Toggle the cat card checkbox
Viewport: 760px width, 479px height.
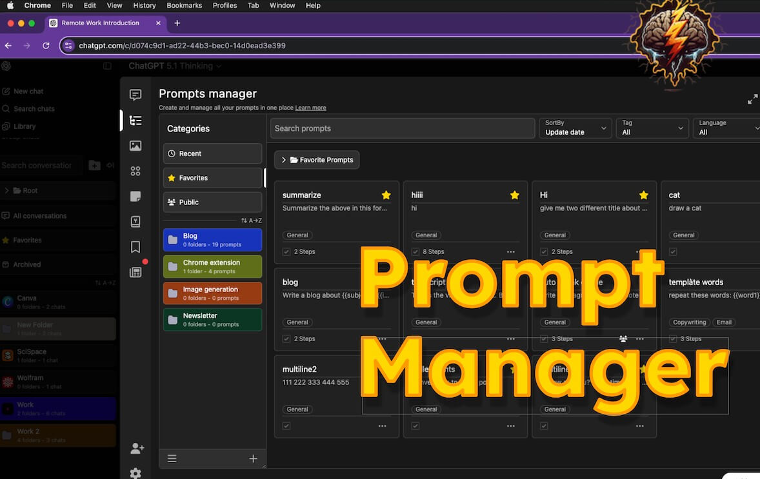[x=673, y=252]
